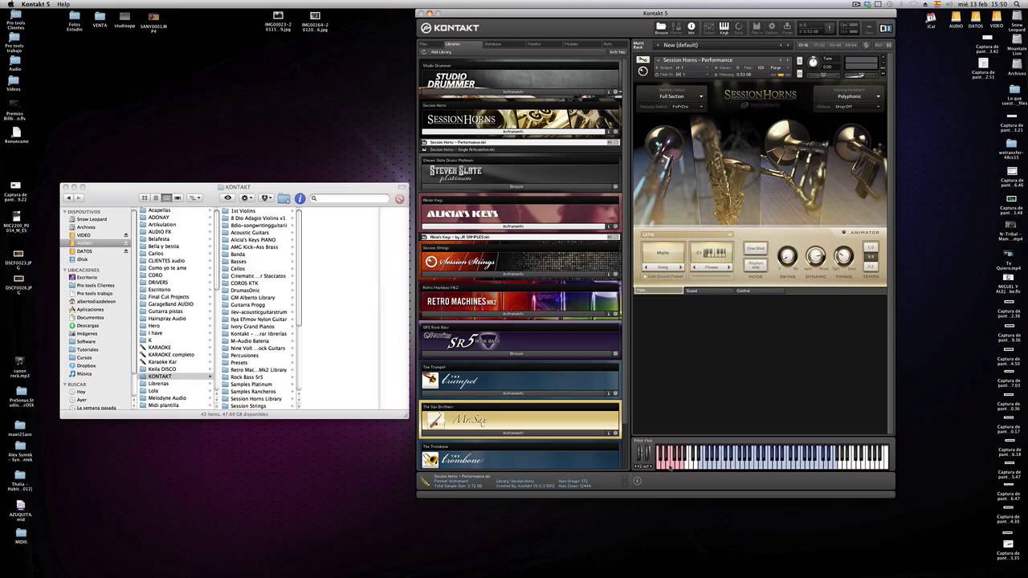Image resolution: width=1028 pixels, height=578 pixels.
Task: Click next Song arrow in Animator
Action: [x=680, y=267]
